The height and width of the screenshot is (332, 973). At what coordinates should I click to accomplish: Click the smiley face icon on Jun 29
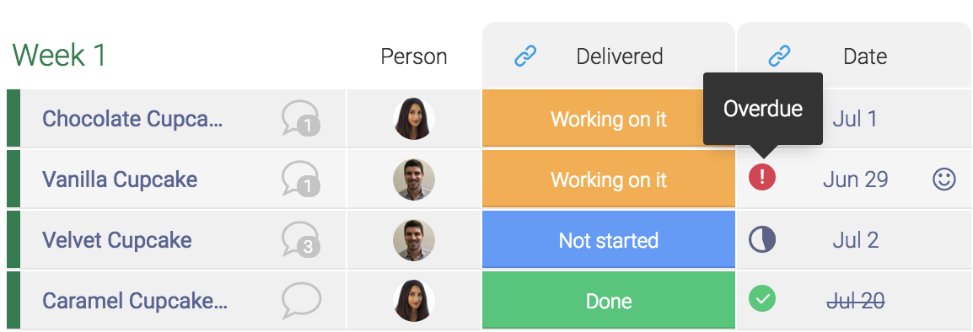943,179
